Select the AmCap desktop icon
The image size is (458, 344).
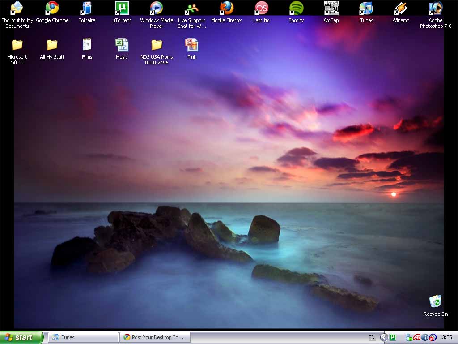(x=331, y=8)
